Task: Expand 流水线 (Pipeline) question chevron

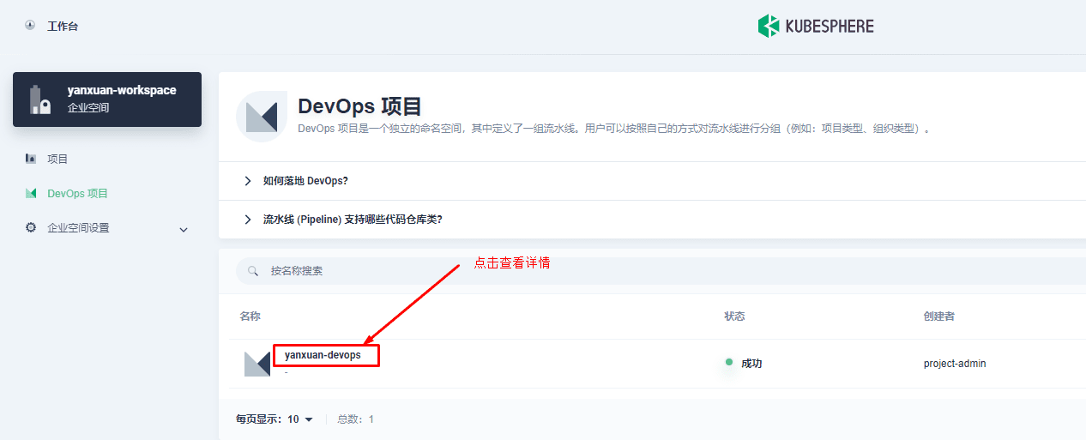Action: point(248,220)
